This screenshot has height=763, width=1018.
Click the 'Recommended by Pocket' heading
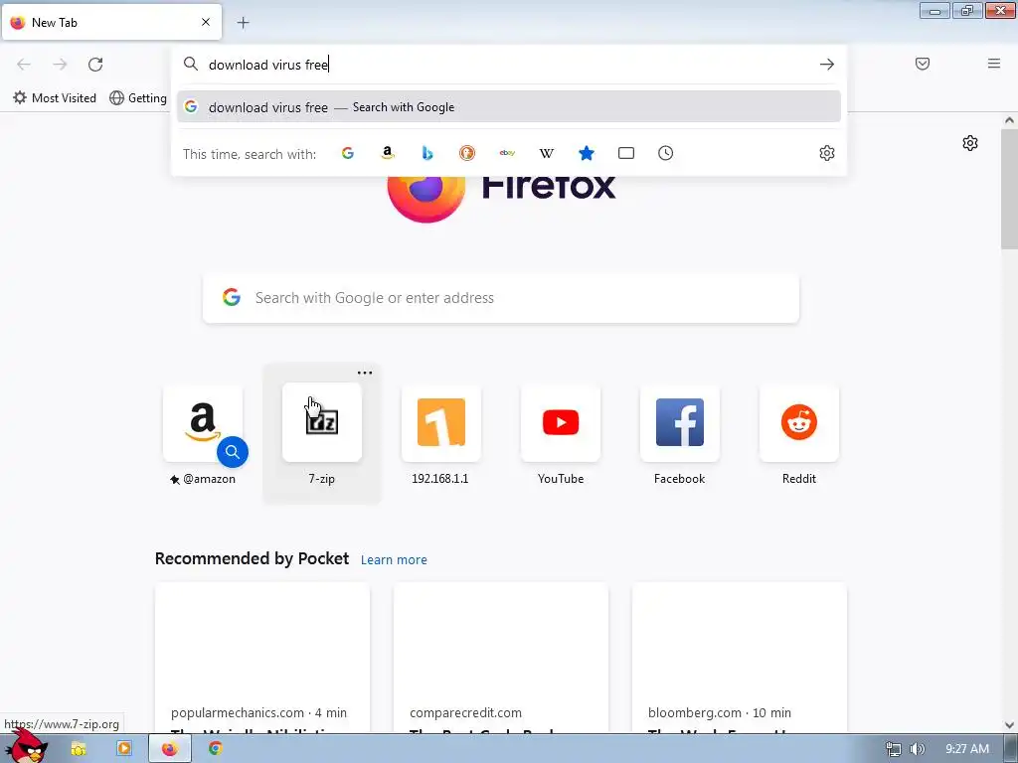252,558
